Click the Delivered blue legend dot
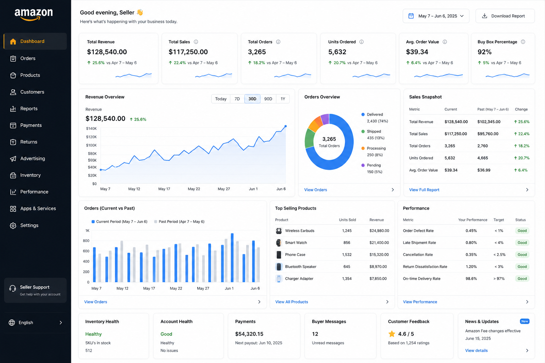 [x=363, y=115]
